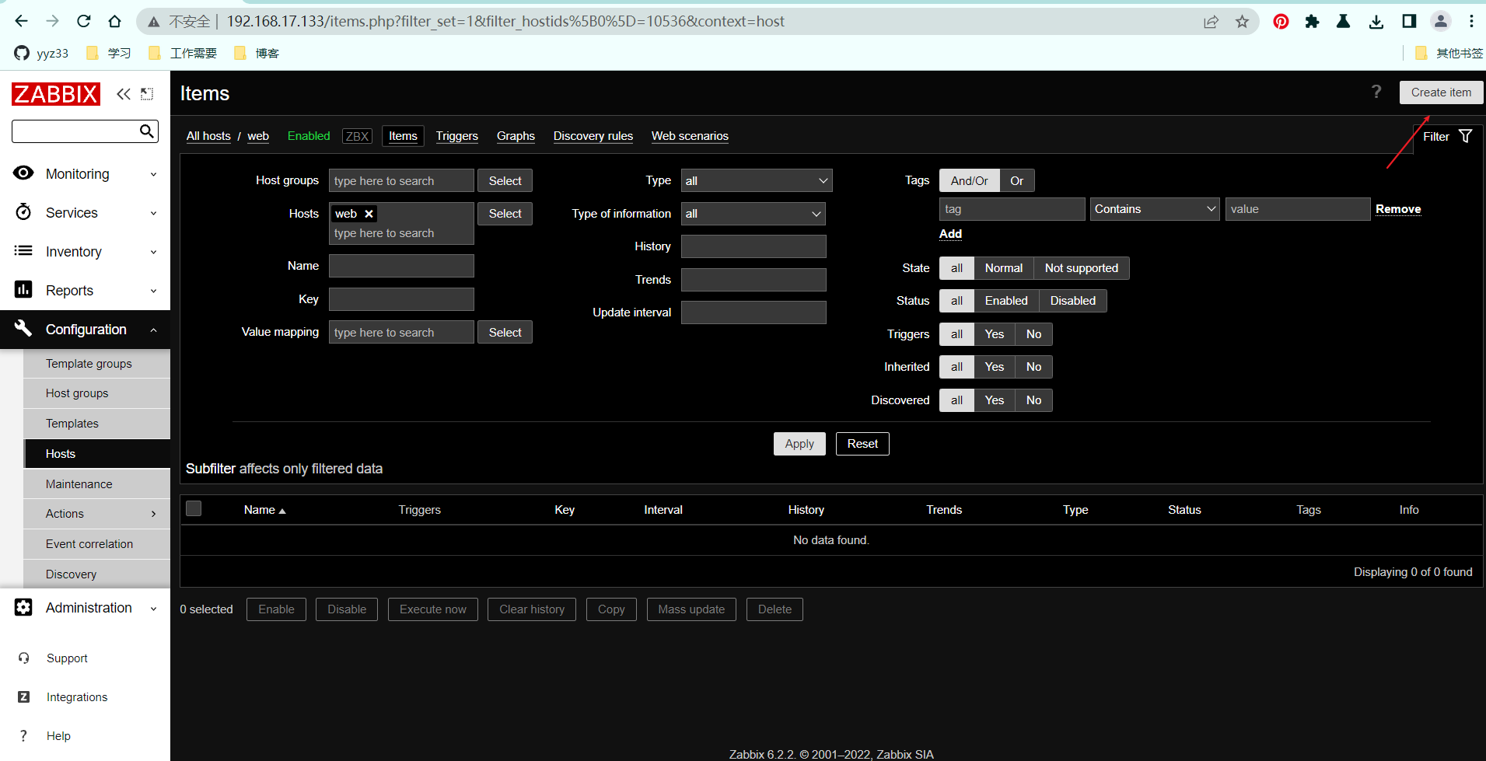Click the Help question mark icon in sidebar
The image size is (1486, 761).
(x=24, y=735)
